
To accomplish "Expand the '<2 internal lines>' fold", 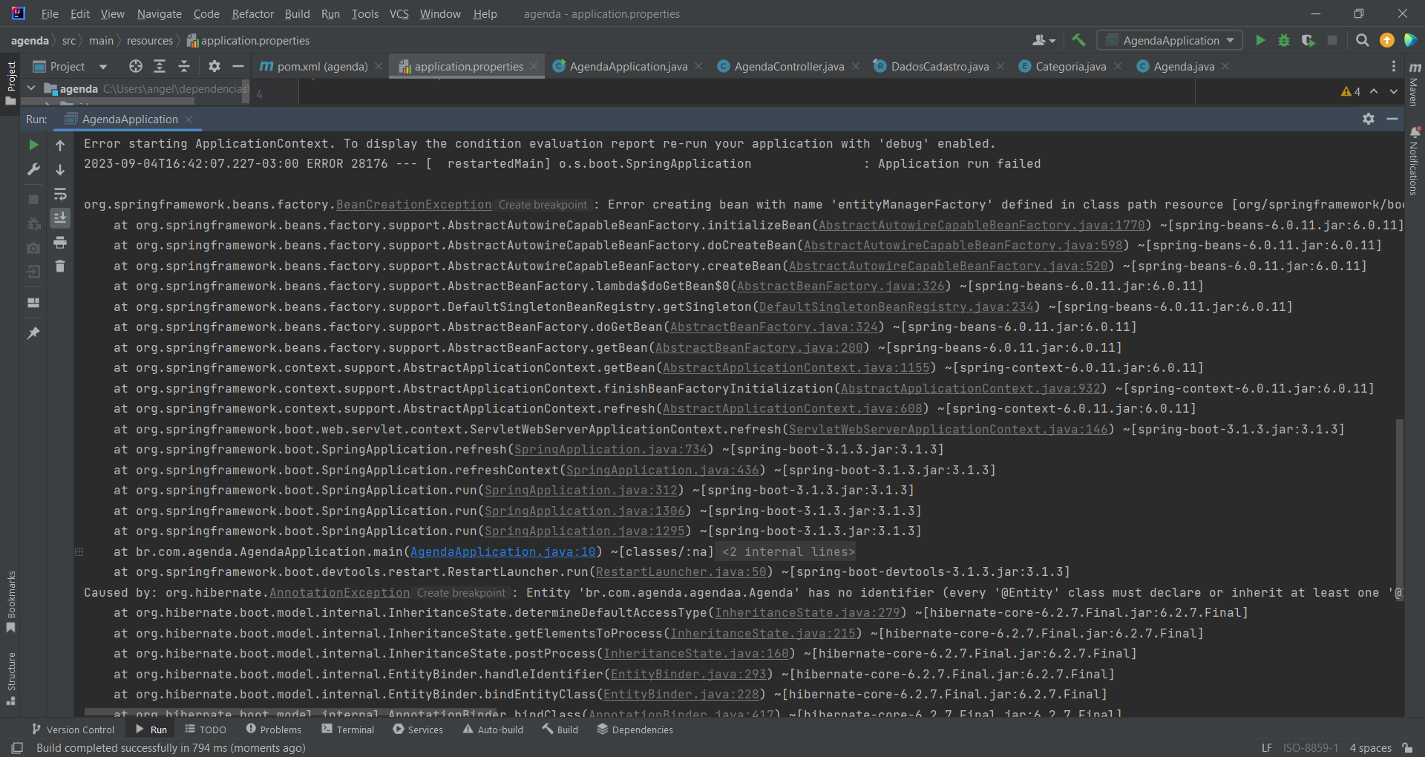I will pyautogui.click(x=788, y=552).
